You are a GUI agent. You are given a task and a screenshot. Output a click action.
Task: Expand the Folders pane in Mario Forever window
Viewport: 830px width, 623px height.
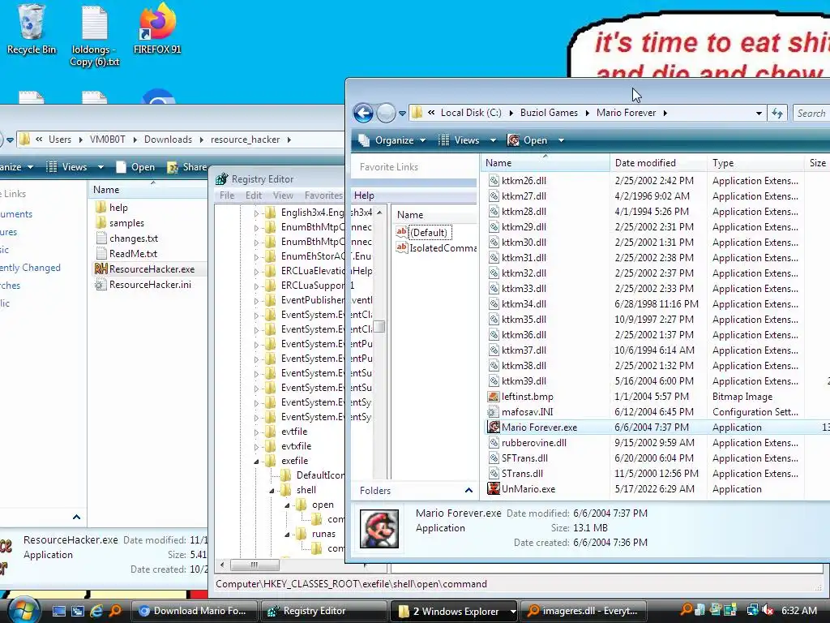pos(468,491)
